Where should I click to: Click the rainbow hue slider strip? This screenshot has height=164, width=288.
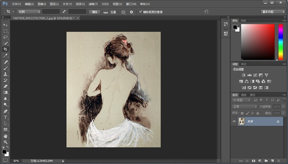coord(280,42)
